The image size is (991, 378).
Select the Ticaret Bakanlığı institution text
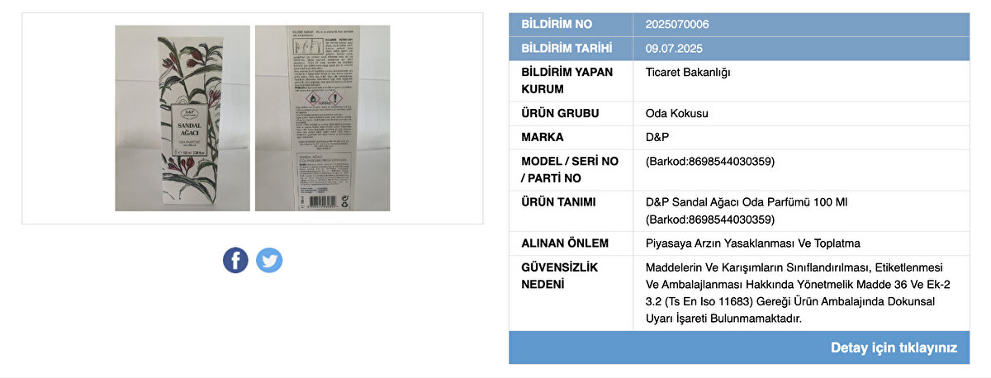click(x=688, y=73)
